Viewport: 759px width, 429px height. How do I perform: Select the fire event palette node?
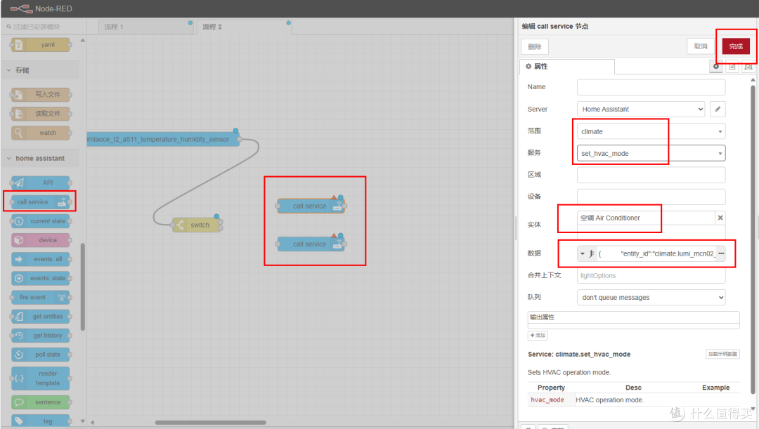[41, 297]
